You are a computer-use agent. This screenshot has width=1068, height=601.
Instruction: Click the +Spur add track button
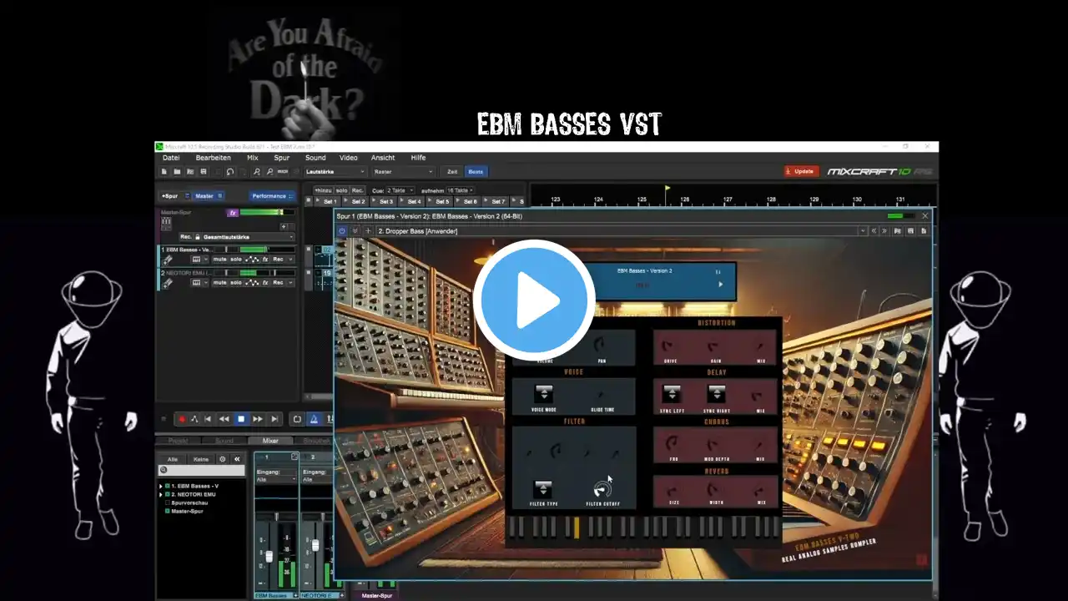click(x=169, y=196)
